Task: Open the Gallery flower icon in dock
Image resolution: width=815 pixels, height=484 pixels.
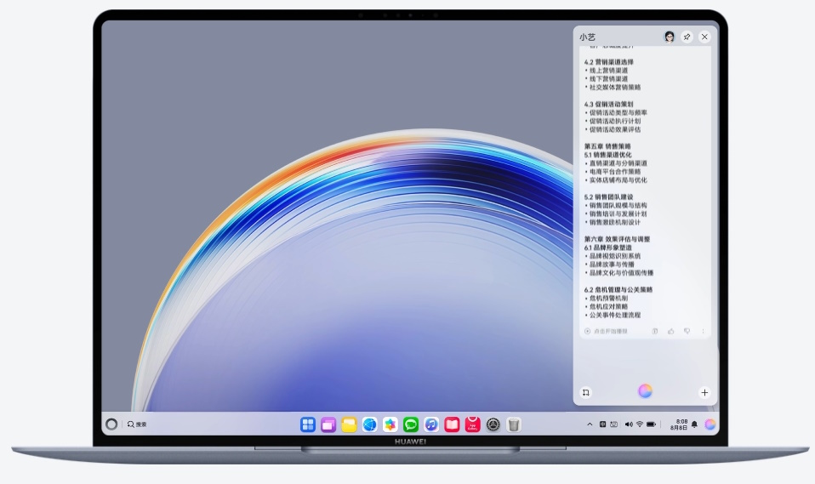Action: coord(390,424)
